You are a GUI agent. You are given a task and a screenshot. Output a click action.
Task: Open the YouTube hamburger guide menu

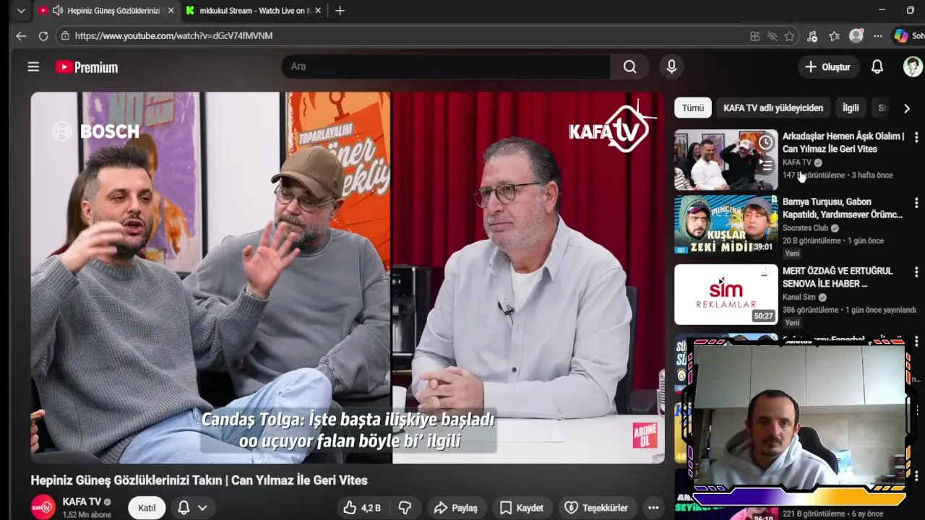pos(33,66)
